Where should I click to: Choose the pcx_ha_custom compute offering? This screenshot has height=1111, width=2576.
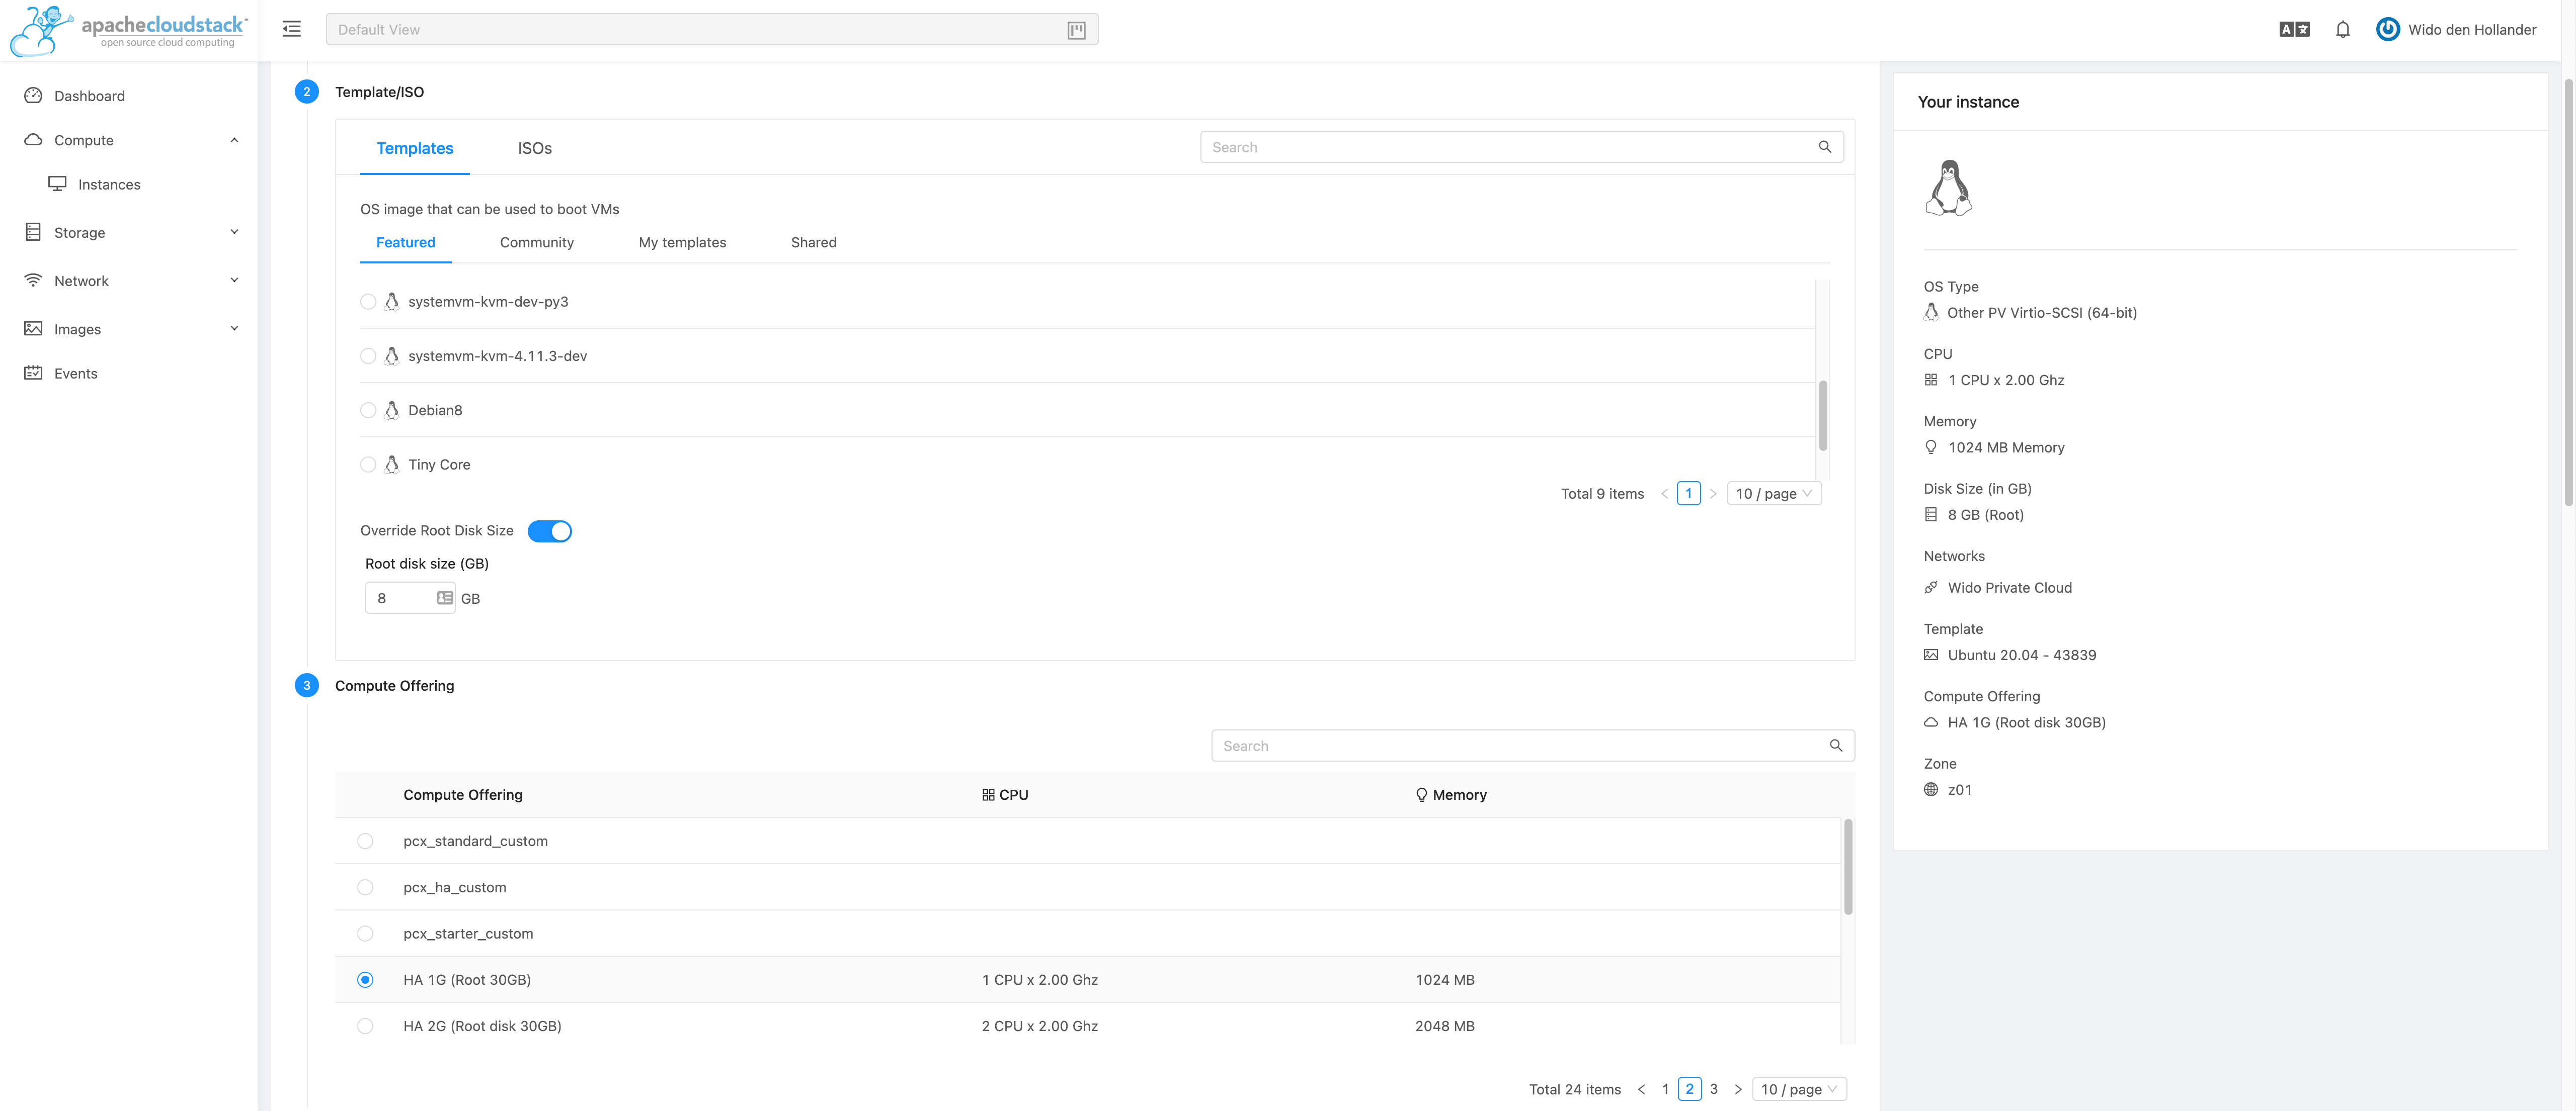365,886
